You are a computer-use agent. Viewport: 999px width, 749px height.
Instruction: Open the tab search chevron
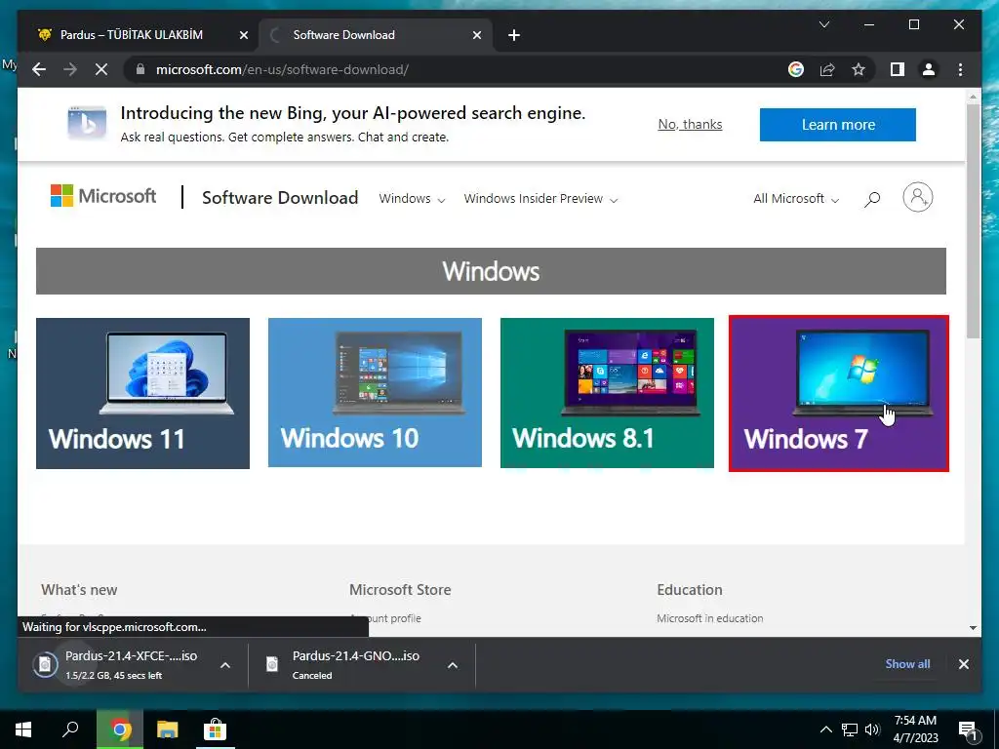click(x=823, y=24)
